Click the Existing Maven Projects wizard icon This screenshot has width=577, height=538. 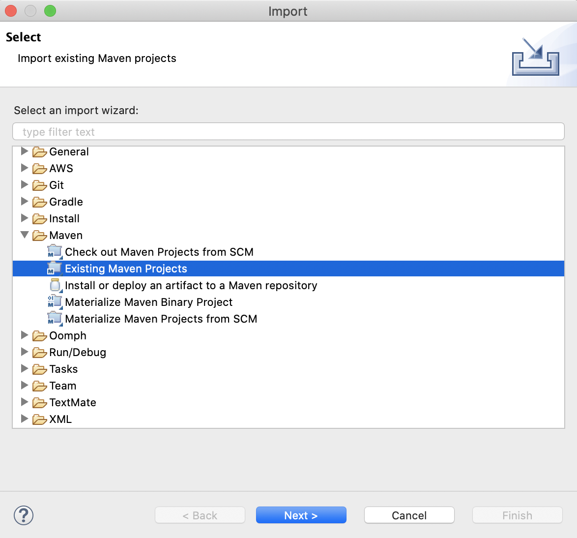click(x=55, y=269)
